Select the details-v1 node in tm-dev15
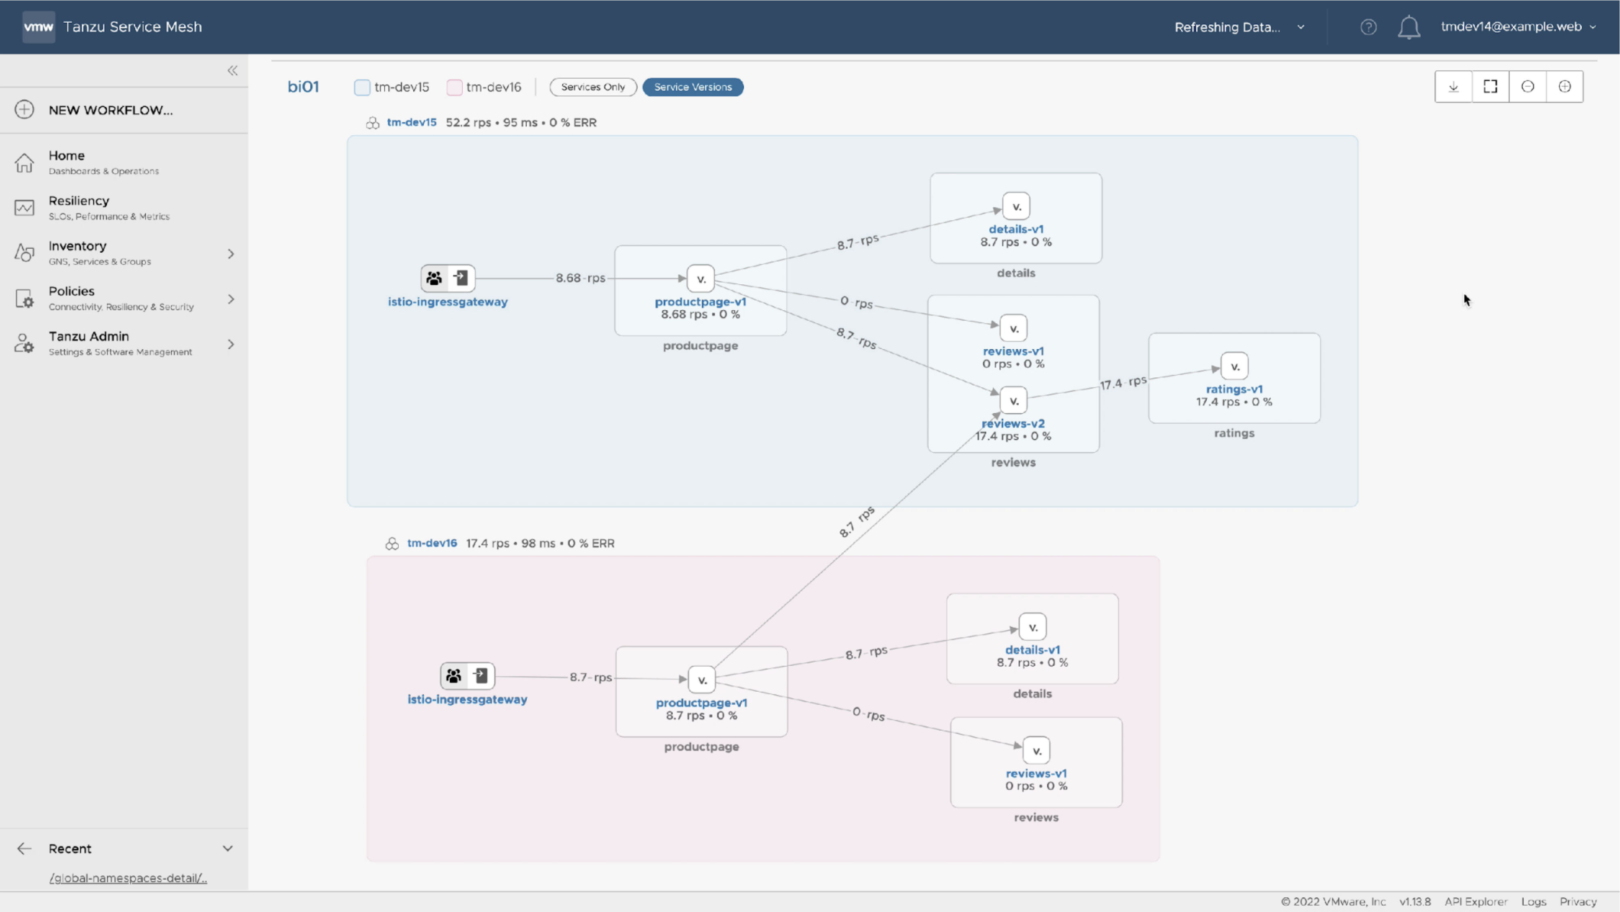Viewport: 1620px width, 912px height. tap(1016, 206)
